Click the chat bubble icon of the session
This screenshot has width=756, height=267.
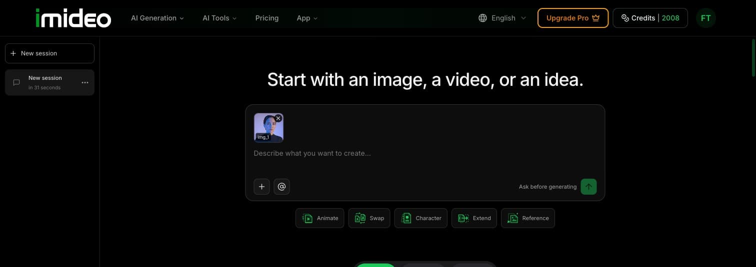click(16, 82)
